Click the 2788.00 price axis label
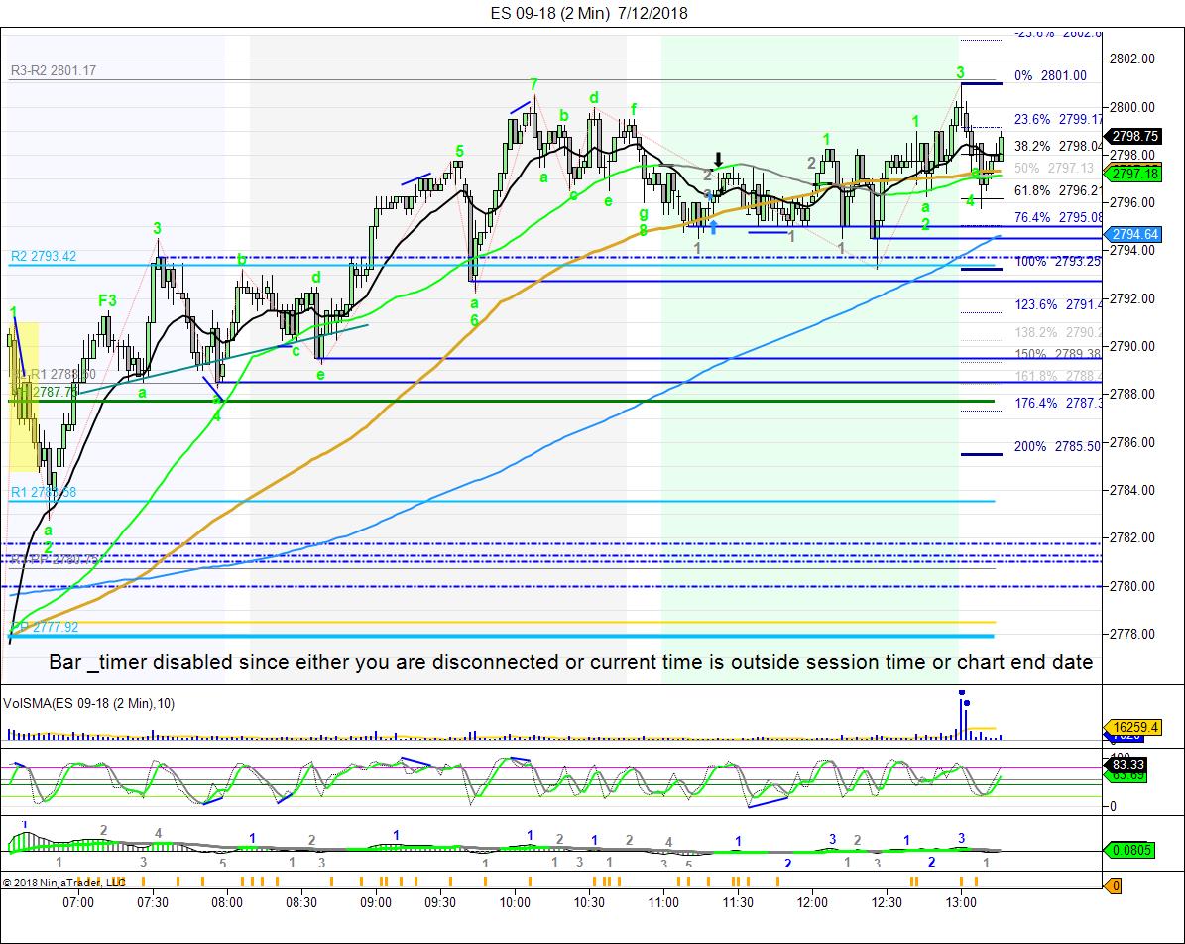This screenshot has height=944, width=1185. [x=1132, y=394]
